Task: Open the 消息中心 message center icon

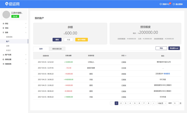Action: pyautogui.click(x=161, y=4)
